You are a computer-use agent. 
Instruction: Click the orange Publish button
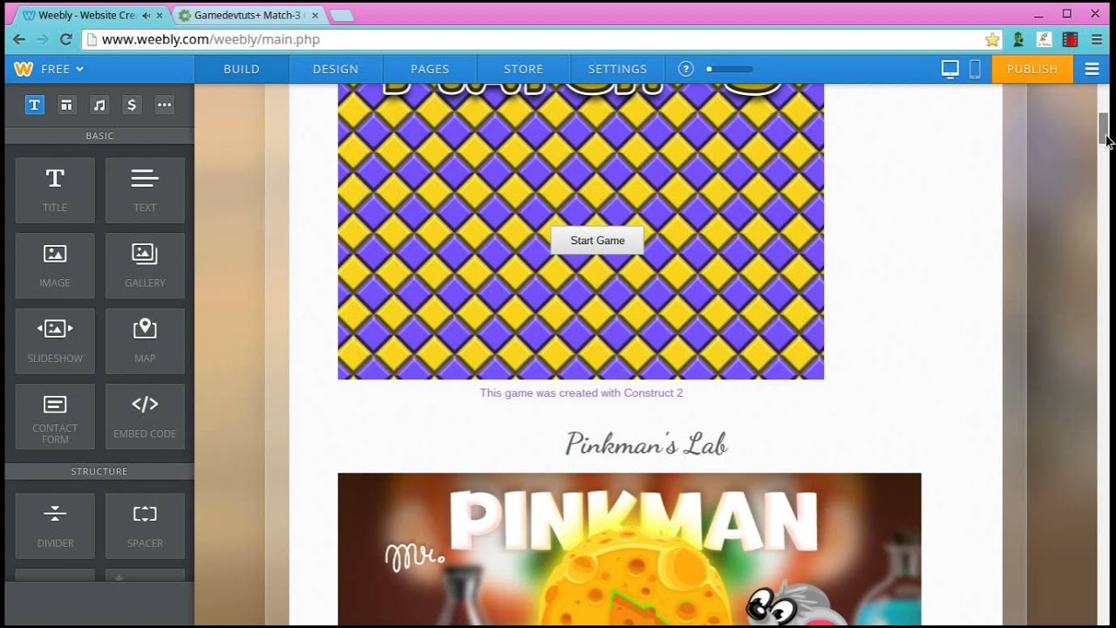(x=1032, y=69)
